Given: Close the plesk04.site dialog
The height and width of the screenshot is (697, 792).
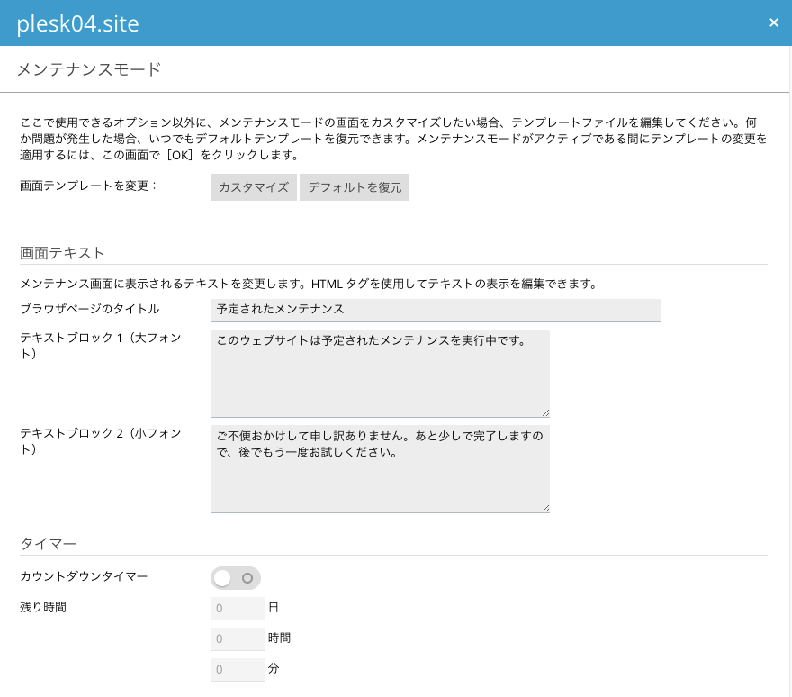Looking at the screenshot, I should coord(774,23).
